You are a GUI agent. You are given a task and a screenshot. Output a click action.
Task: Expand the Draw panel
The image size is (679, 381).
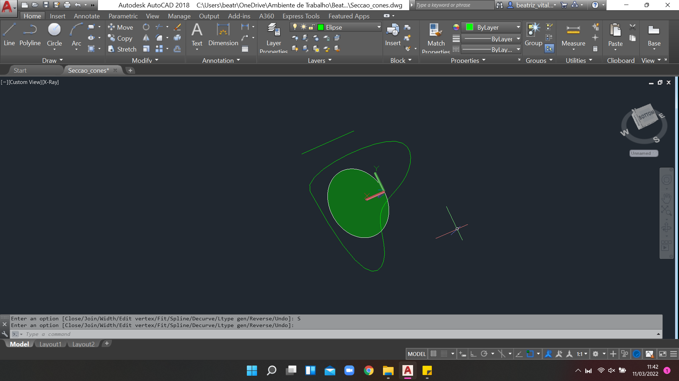tap(52, 60)
